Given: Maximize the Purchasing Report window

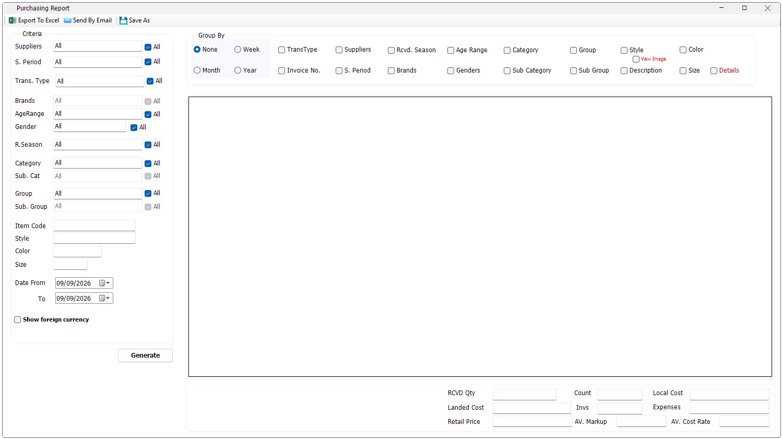Looking at the screenshot, I should click(x=744, y=8).
